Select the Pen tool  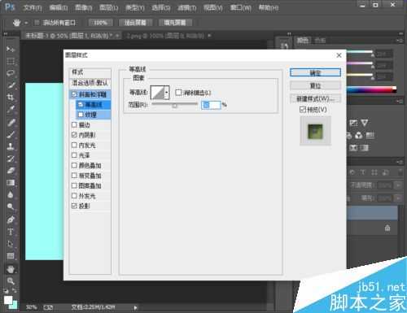click(x=11, y=220)
